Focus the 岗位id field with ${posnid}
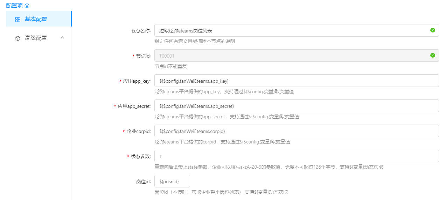Viewport: 445px width, 200px height. click(x=172, y=182)
